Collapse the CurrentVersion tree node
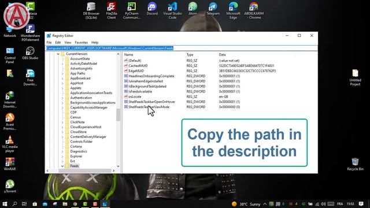The width and height of the screenshot is (370, 208). (x=58, y=54)
